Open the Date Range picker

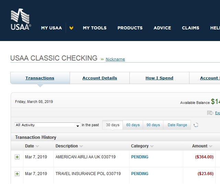(x=177, y=125)
